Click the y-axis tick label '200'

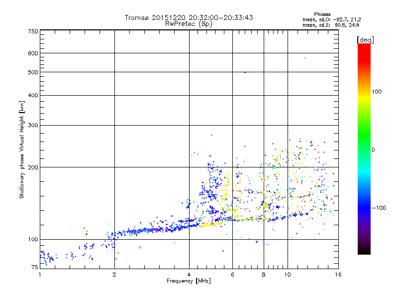tap(33, 167)
